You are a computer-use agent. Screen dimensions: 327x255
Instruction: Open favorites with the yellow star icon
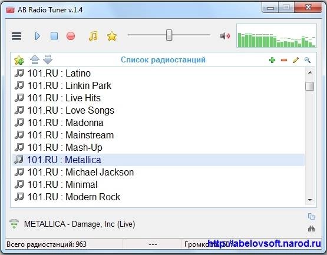point(112,36)
